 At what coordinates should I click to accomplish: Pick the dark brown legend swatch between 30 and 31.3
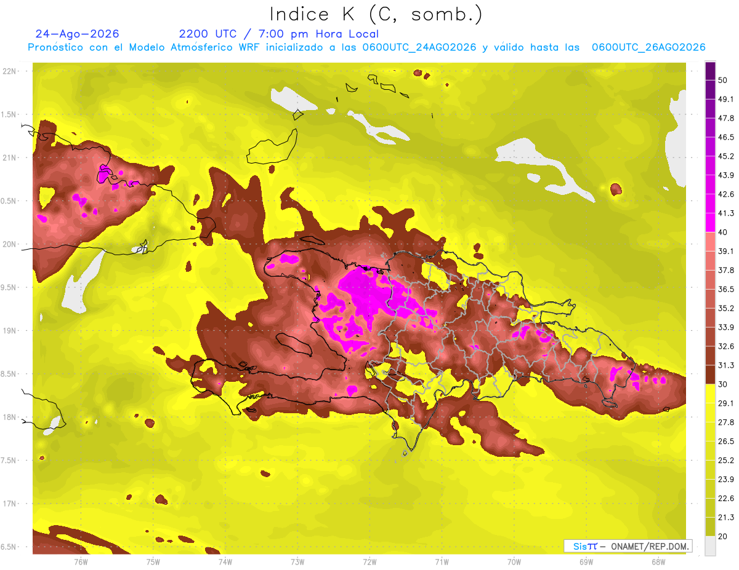710,374
